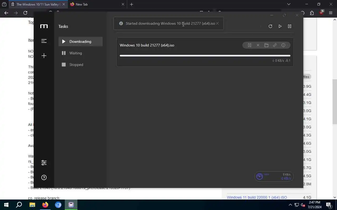Click the download progress bar

(x=205, y=56)
